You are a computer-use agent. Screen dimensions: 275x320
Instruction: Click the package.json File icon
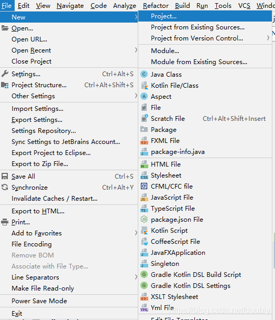144,220
